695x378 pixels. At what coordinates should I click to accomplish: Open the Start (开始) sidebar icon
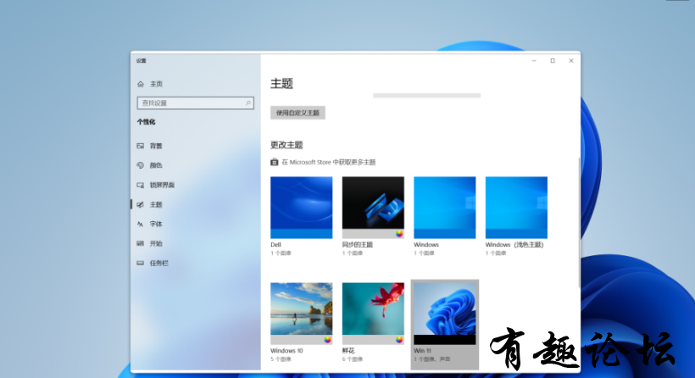141,243
